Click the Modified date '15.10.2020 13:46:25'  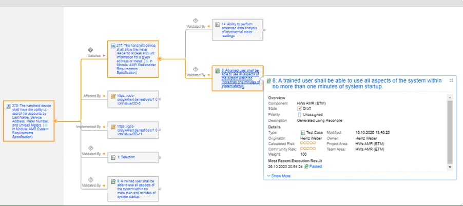[x=373, y=133]
